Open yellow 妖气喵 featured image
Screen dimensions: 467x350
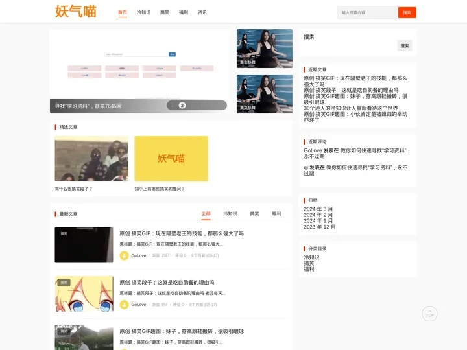171,159
